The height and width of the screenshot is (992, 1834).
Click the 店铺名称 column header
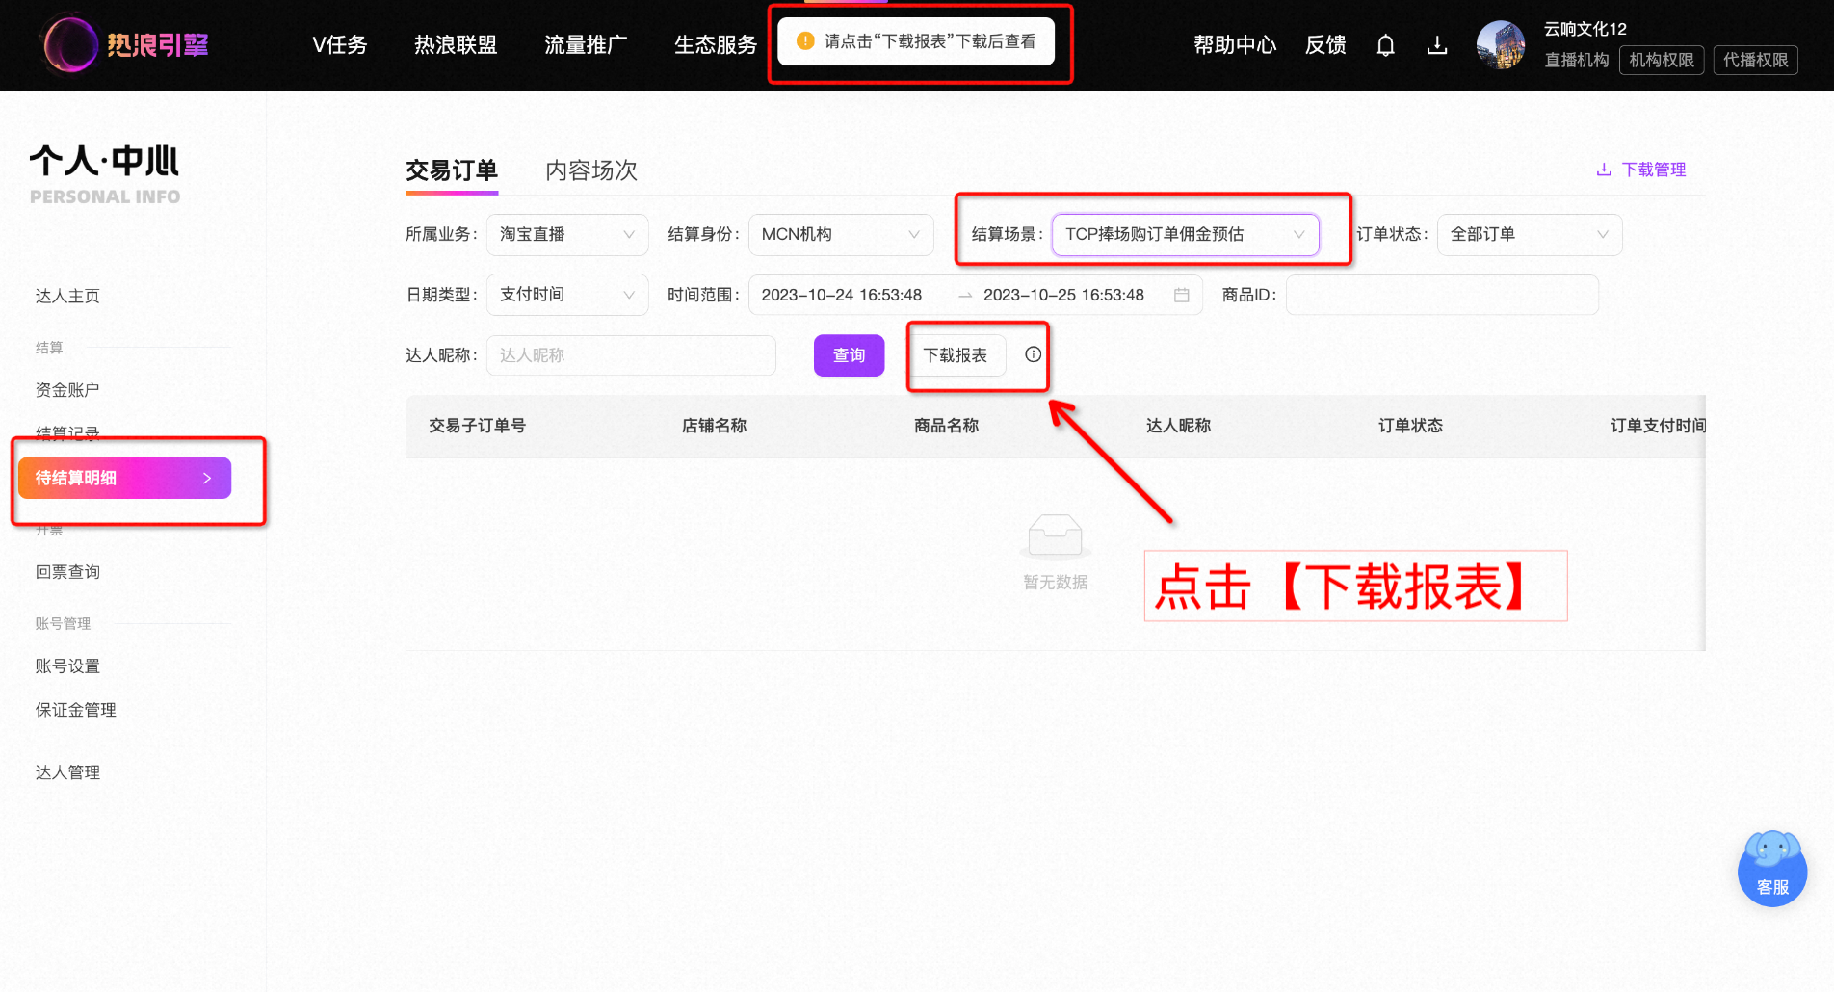coord(714,426)
